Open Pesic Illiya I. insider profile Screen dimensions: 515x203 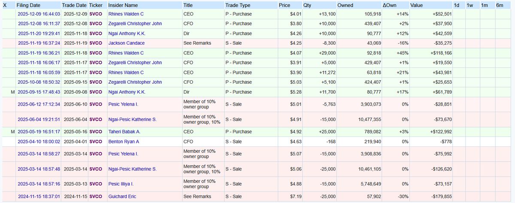121,184
